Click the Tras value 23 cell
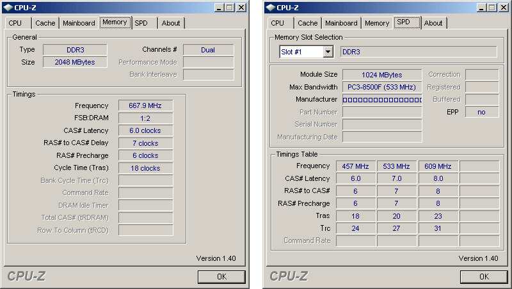Viewport: 512px width, 289px height. tap(438, 216)
